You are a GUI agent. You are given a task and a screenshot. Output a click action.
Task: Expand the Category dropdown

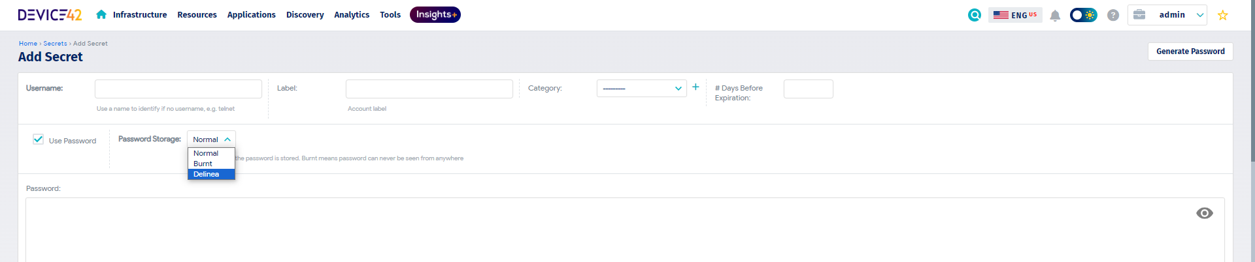(x=641, y=89)
